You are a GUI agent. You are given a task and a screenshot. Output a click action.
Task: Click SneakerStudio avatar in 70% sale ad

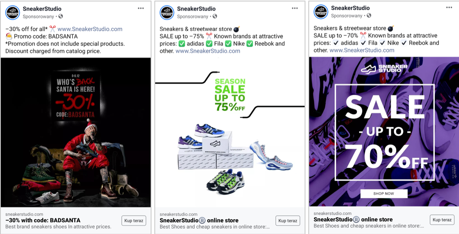pyautogui.click(x=321, y=12)
